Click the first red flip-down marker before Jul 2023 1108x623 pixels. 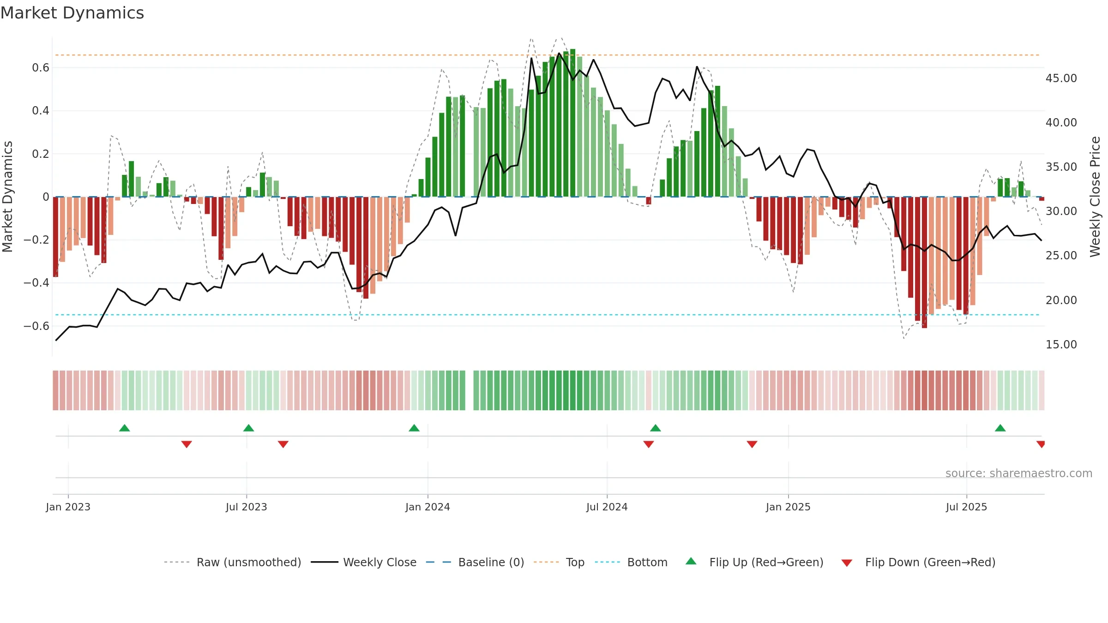(x=187, y=444)
